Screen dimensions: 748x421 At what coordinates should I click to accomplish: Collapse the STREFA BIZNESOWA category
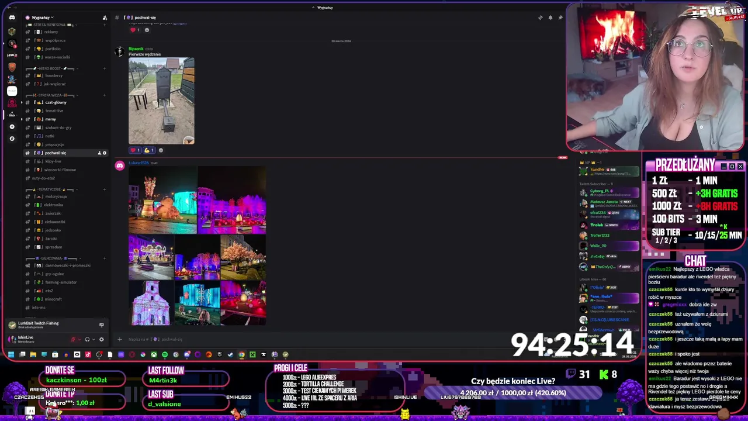pos(50,25)
